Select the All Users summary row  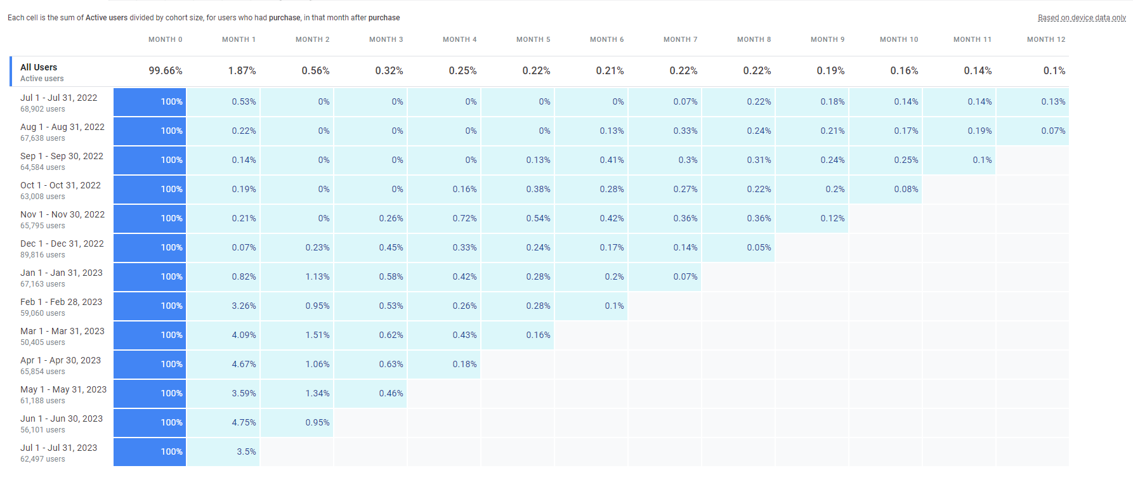coord(39,67)
